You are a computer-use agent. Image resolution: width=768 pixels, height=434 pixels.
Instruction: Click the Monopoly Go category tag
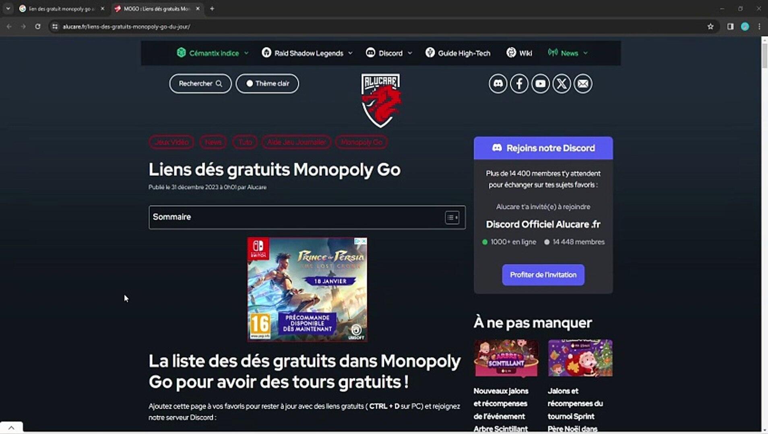tap(361, 142)
